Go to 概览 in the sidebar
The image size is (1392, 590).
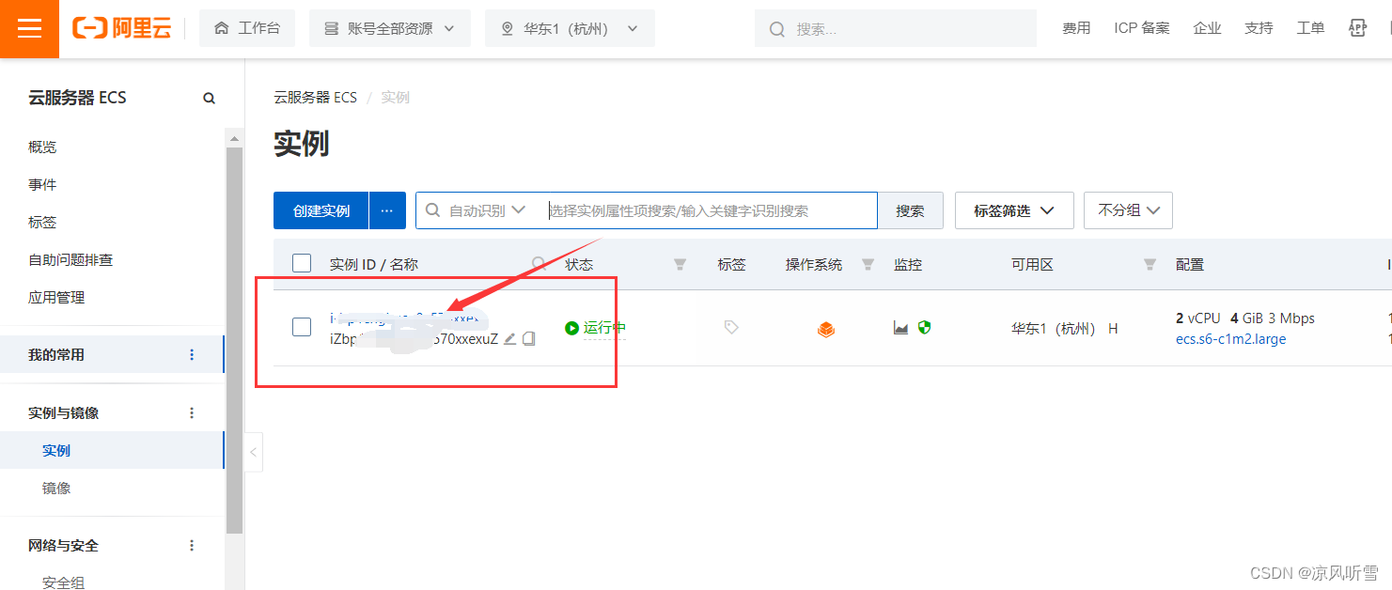click(42, 147)
